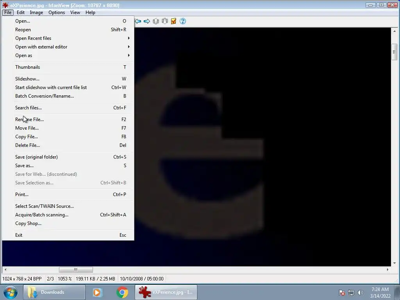This screenshot has width=400, height=300.
Task: Select Print... from File menu
Action: (x=73, y=195)
